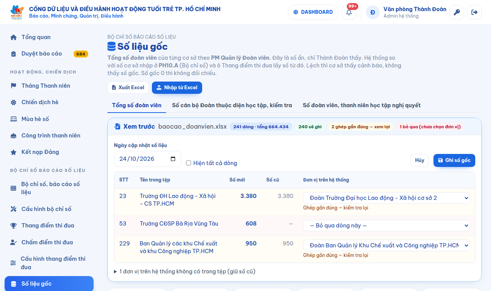The height and width of the screenshot is (291, 491).
Task: Click icon beside Chấm điểm thi đua
Action: pyautogui.click(x=13, y=242)
